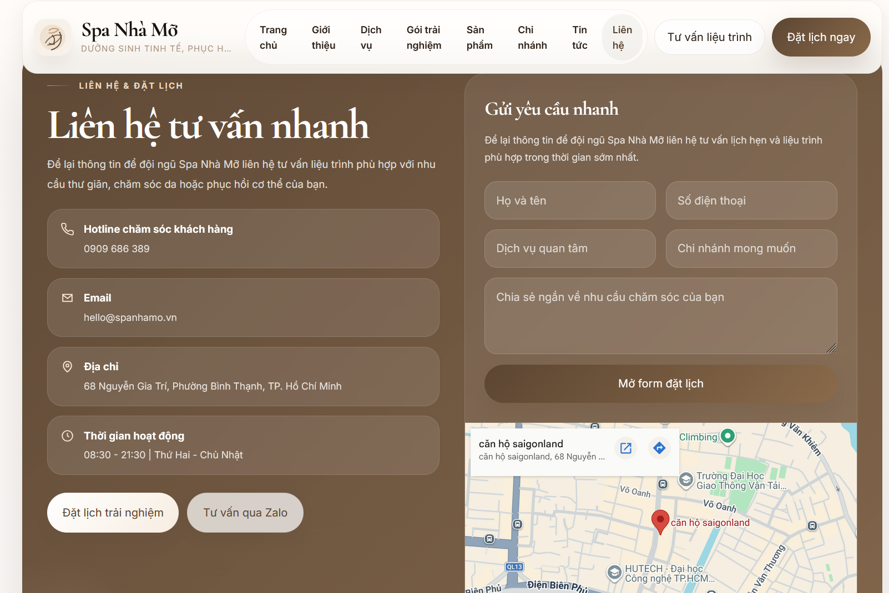
Task: Click the green Climbing marker on the map
Action: (x=729, y=437)
